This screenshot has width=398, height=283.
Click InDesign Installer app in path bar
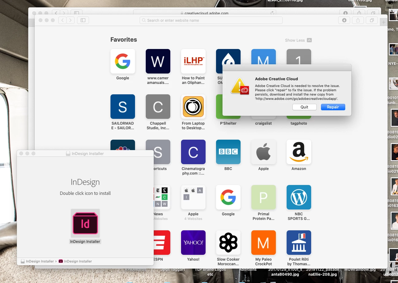(75, 261)
